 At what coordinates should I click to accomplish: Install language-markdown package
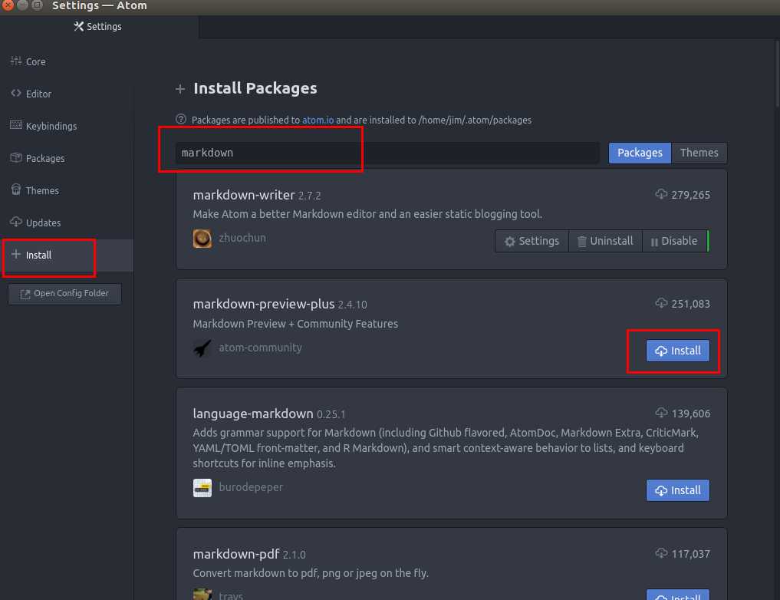677,490
